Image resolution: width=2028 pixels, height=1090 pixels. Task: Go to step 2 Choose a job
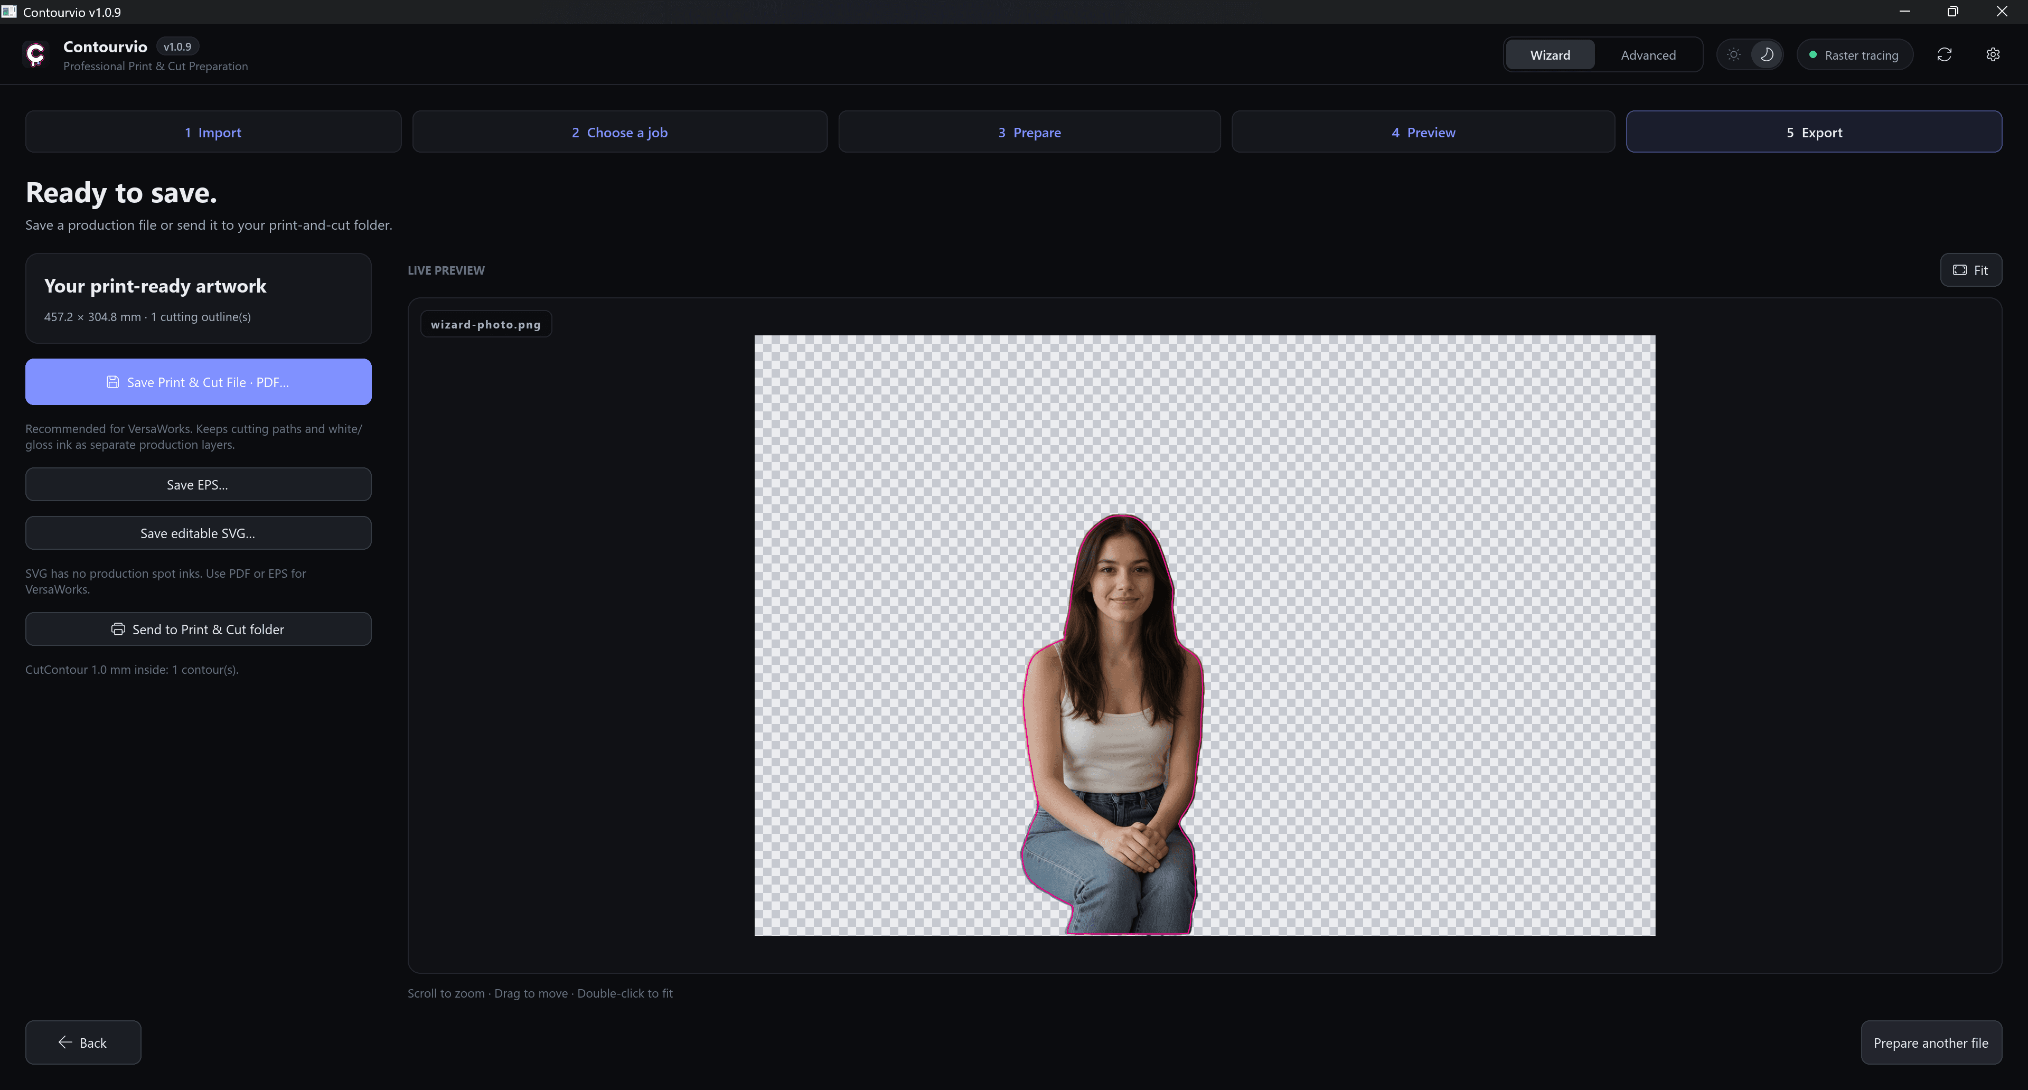(x=619, y=132)
